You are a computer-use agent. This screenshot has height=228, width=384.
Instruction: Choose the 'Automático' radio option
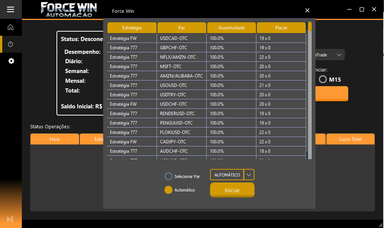pyautogui.click(x=168, y=190)
